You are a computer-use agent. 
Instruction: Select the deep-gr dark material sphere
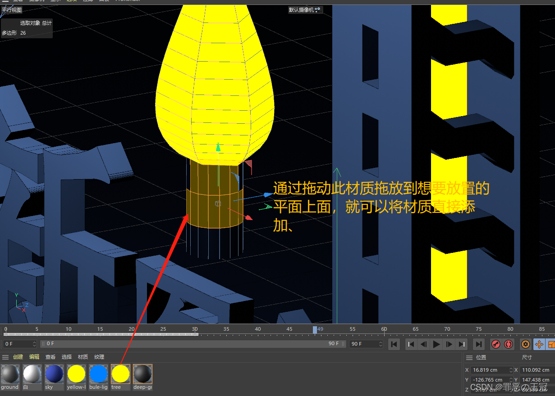(x=142, y=374)
